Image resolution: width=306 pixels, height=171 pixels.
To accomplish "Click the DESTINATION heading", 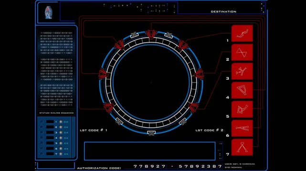I will [223, 12].
